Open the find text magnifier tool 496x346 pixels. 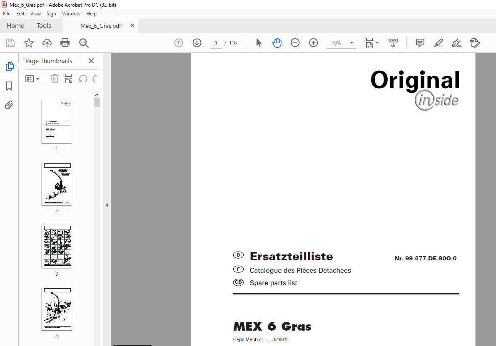click(84, 43)
